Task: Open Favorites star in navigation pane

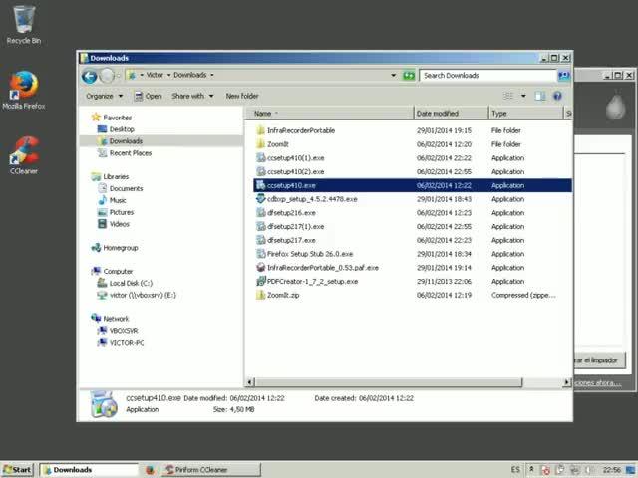Action: point(96,118)
